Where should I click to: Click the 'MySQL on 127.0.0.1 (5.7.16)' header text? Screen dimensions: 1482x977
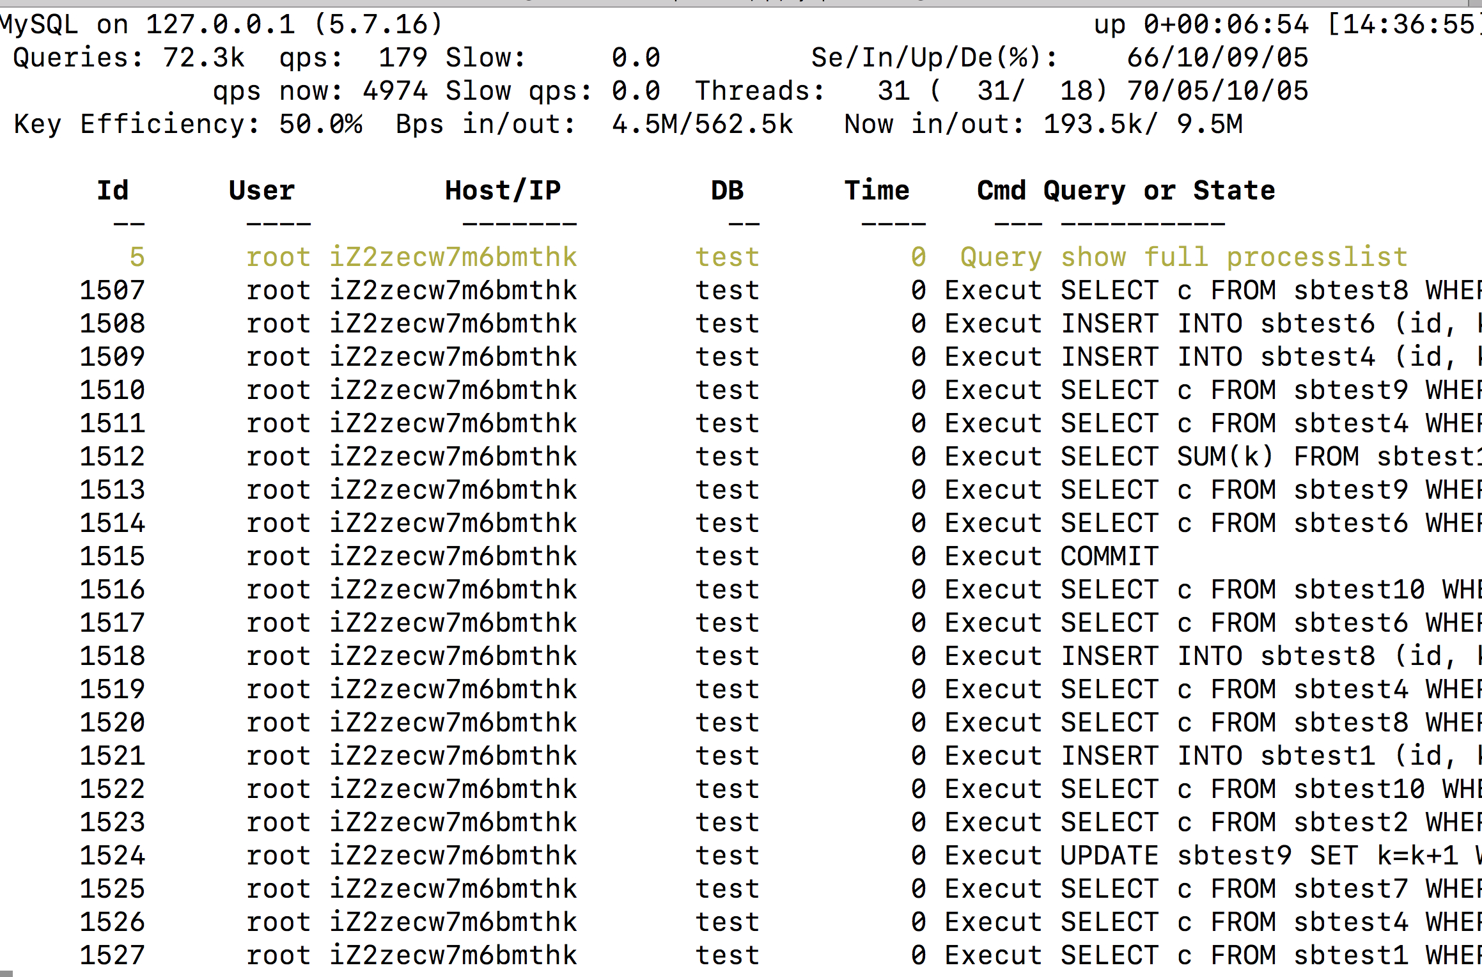pyautogui.click(x=221, y=25)
